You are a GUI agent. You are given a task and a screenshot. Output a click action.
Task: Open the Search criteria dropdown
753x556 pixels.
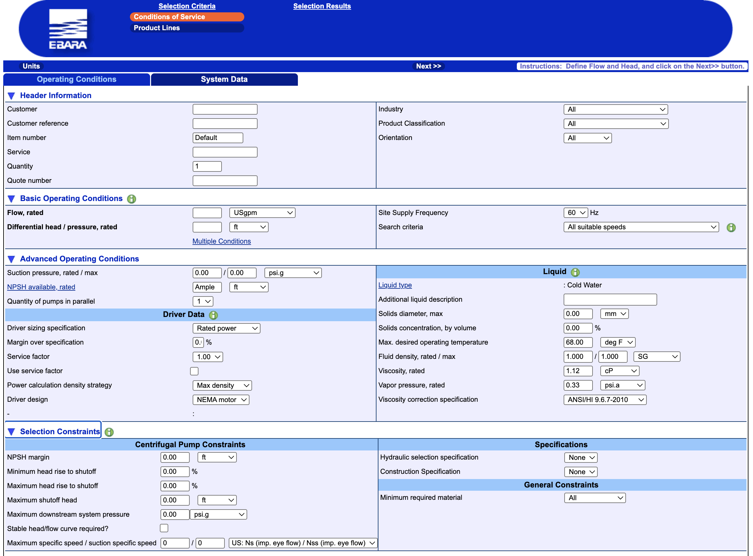(641, 227)
